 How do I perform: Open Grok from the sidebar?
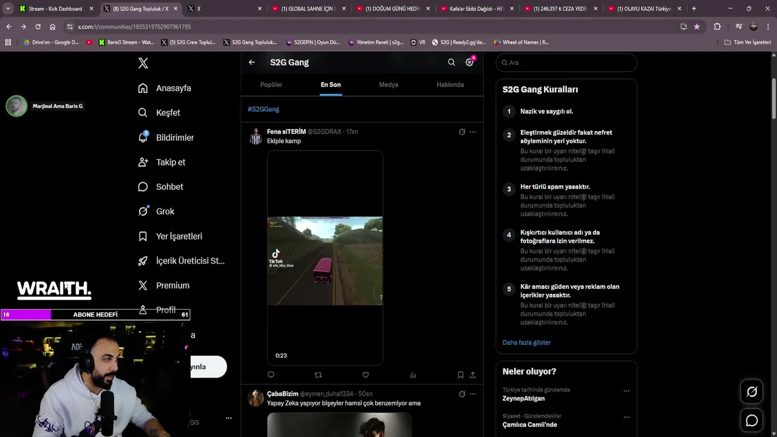[156, 211]
